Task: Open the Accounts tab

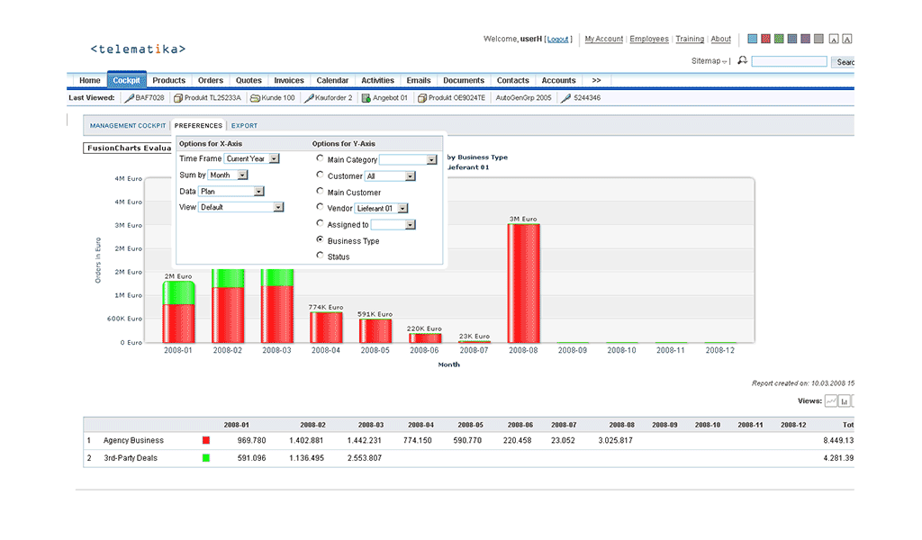Action: click(x=558, y=80)
